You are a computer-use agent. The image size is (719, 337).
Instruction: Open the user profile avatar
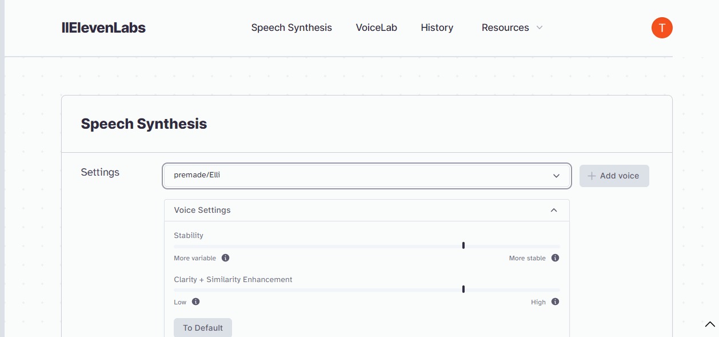coord(661,27)
